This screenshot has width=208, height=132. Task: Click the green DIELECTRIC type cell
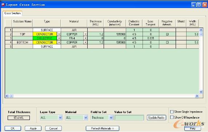coord(45,38)
